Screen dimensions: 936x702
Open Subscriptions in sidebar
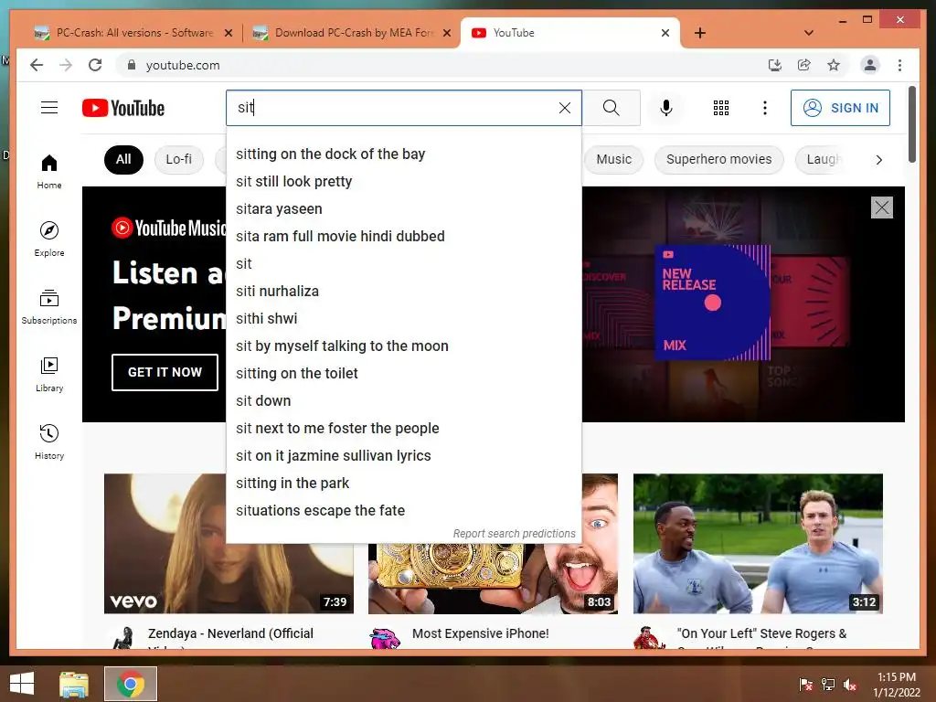point(49,307)
